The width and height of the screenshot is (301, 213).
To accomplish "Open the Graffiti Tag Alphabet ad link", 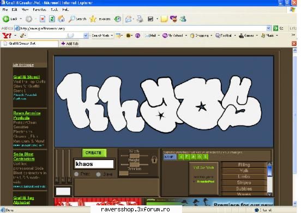I will click(23, 200).
